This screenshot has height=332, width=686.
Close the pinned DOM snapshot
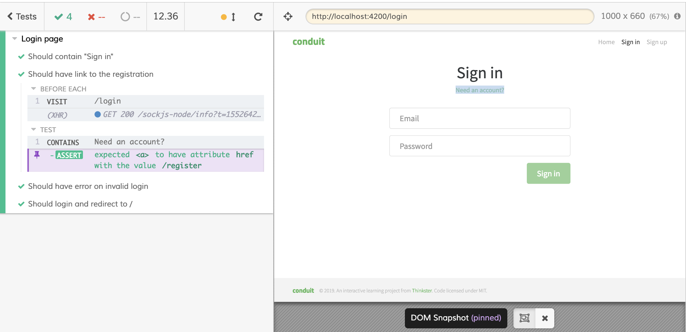pyautogui.click(x=545, y=318)
